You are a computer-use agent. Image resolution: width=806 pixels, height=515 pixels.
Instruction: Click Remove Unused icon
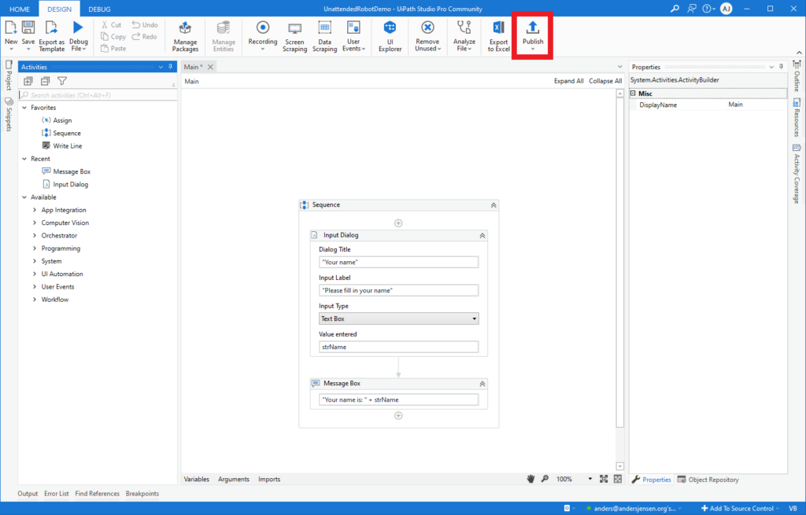click(427, 28)
